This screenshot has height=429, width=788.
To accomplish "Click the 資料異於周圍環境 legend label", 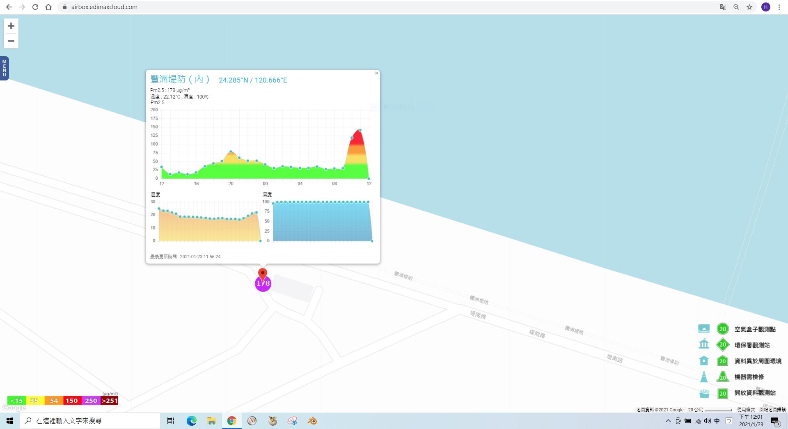I will (x=758, y=361).
